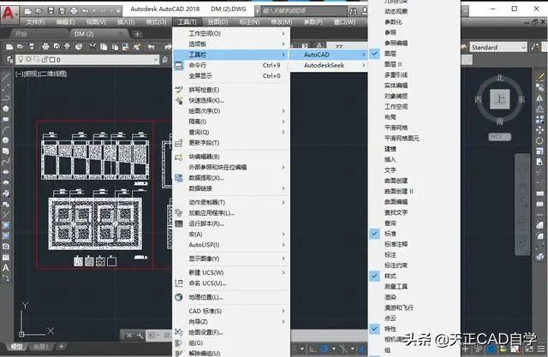Expand the 工作空间(O) submenu
This screenshot has height=357, width=548.
pos(231,33)
